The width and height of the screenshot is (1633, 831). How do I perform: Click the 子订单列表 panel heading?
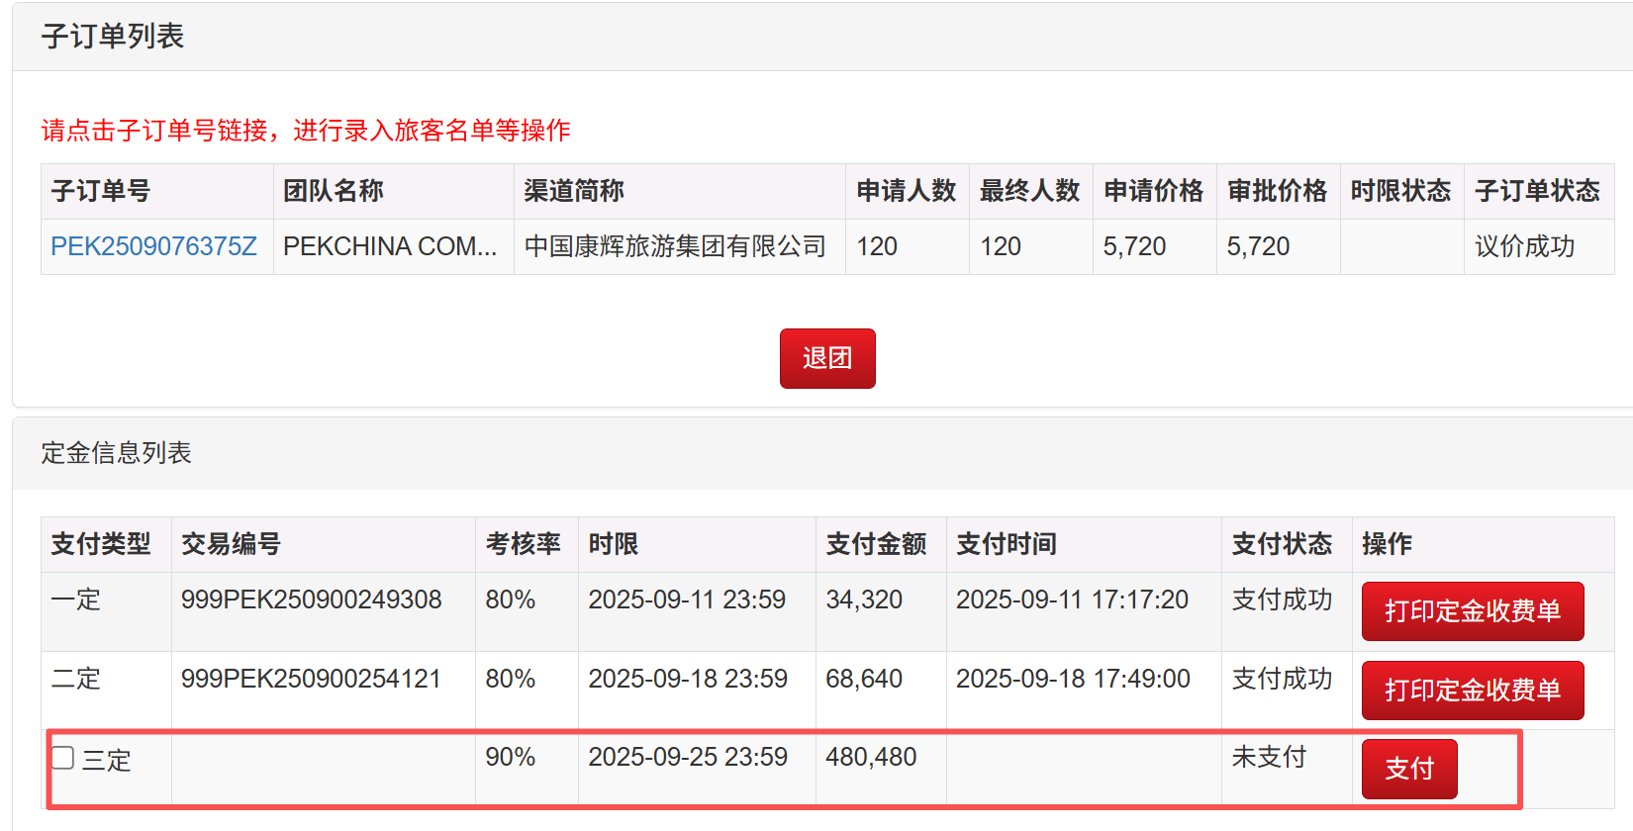click(x=113, y=37)
